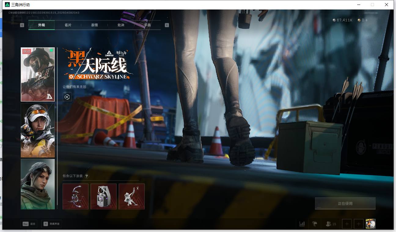The height and width of the screenshot is (232, 396).
Task: Click the flag icon in bottom bar
Action: 315,224
